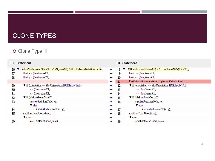
Task: Collapse the else triangle above row 17
Action: pyautogui.click(x=137, y=105)
